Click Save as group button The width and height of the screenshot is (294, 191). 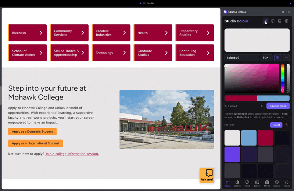click(x=278, y=106)
